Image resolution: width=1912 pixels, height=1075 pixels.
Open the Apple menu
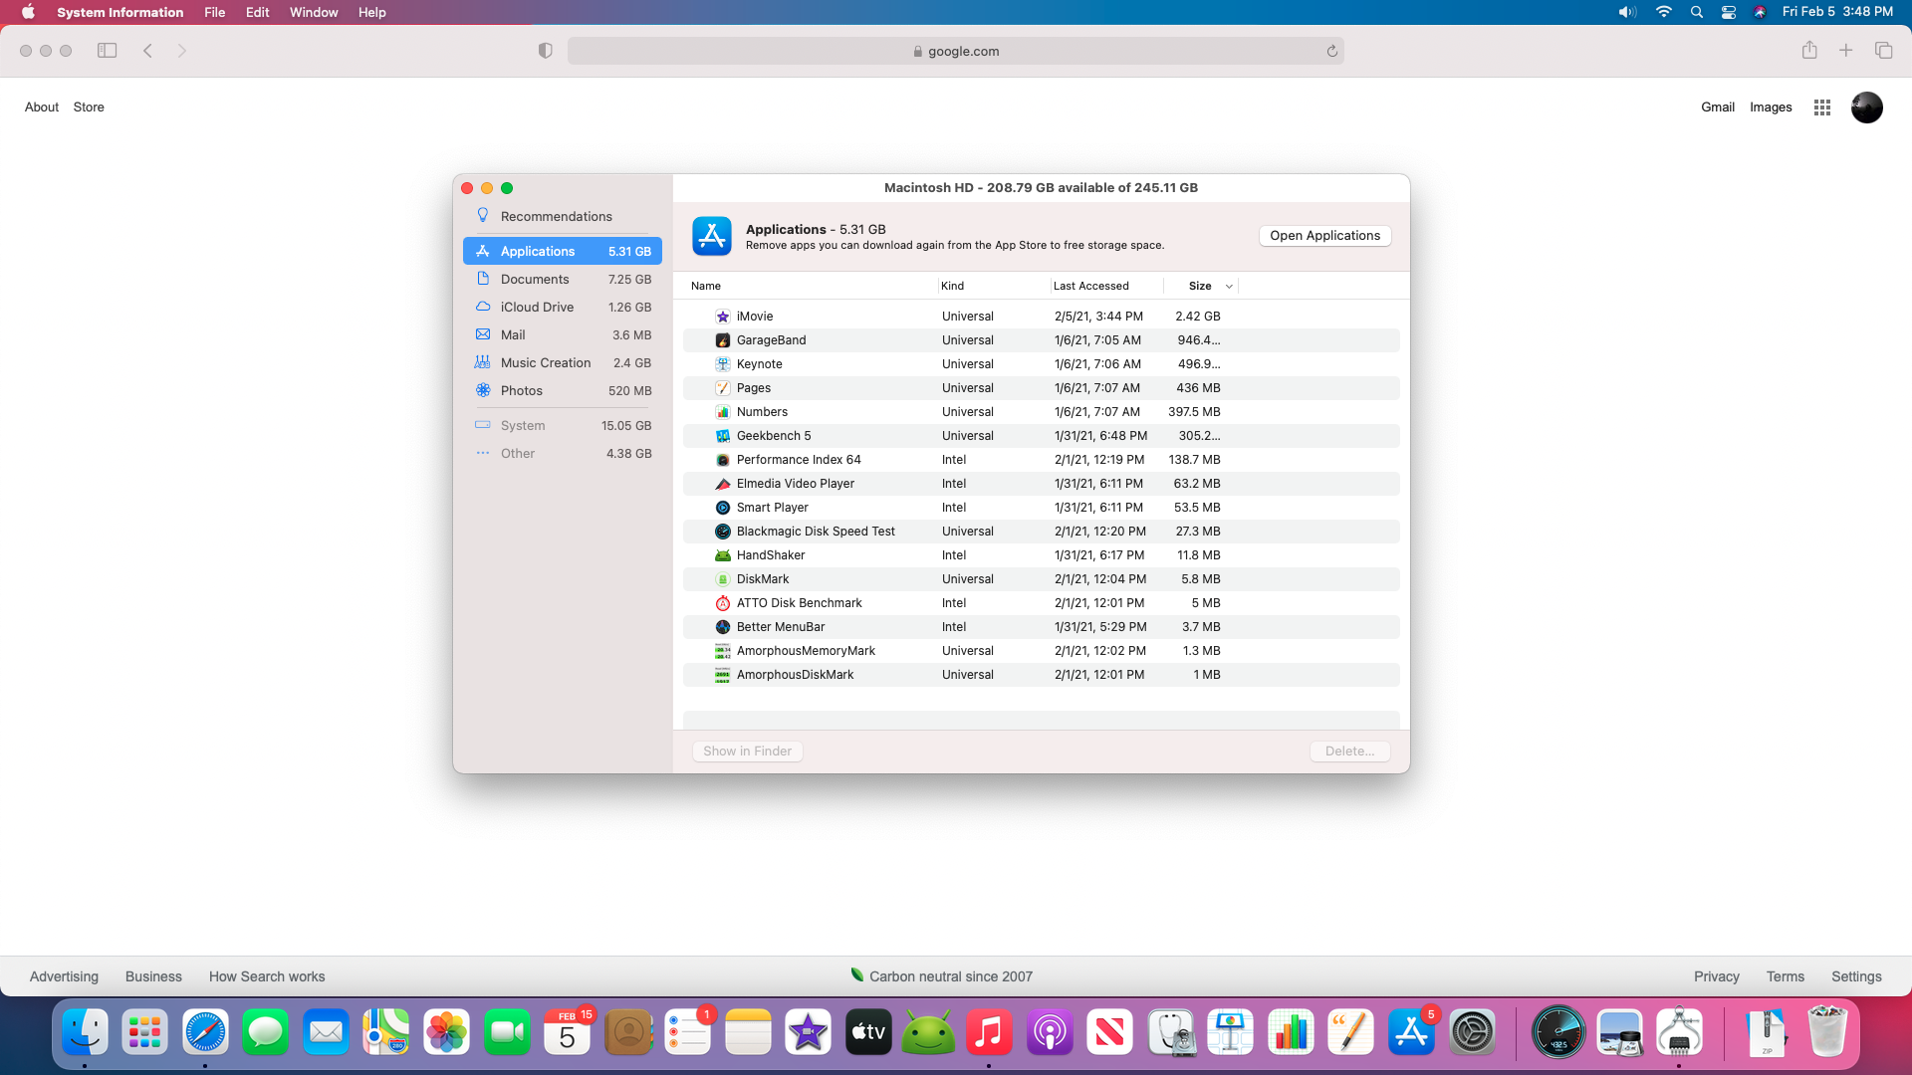[x=28, y=12]
